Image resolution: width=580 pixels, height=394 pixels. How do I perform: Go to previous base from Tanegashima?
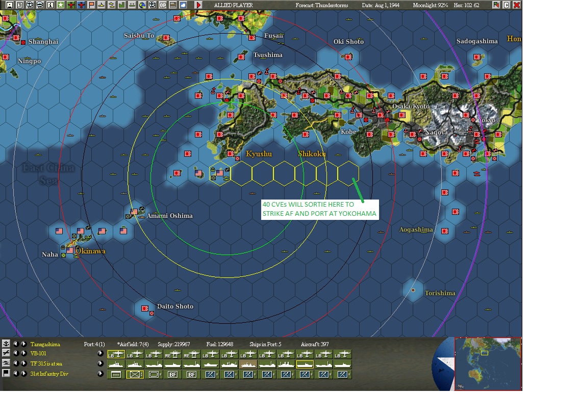(x=16, y=344)
